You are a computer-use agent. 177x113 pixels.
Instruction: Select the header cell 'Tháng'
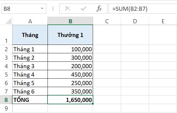tap(30, 35)
